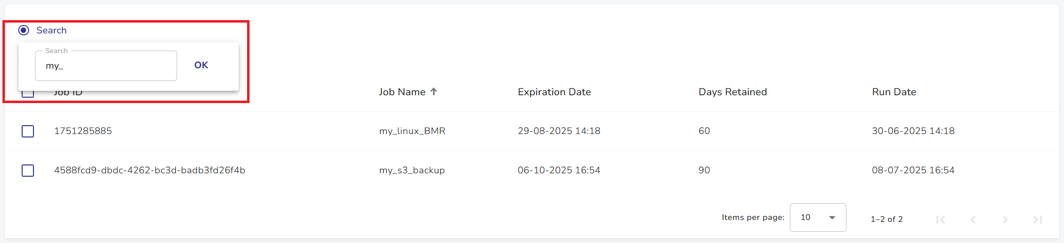
Task: Sort by the Job Name column header
Action: [402, 92]
